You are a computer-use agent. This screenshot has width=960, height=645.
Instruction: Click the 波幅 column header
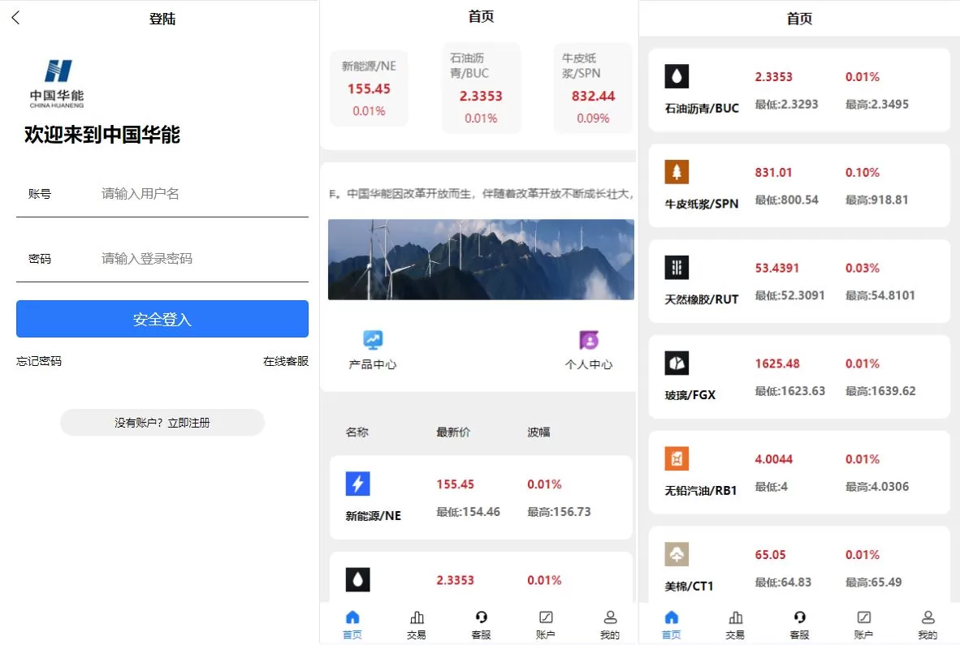538,432
